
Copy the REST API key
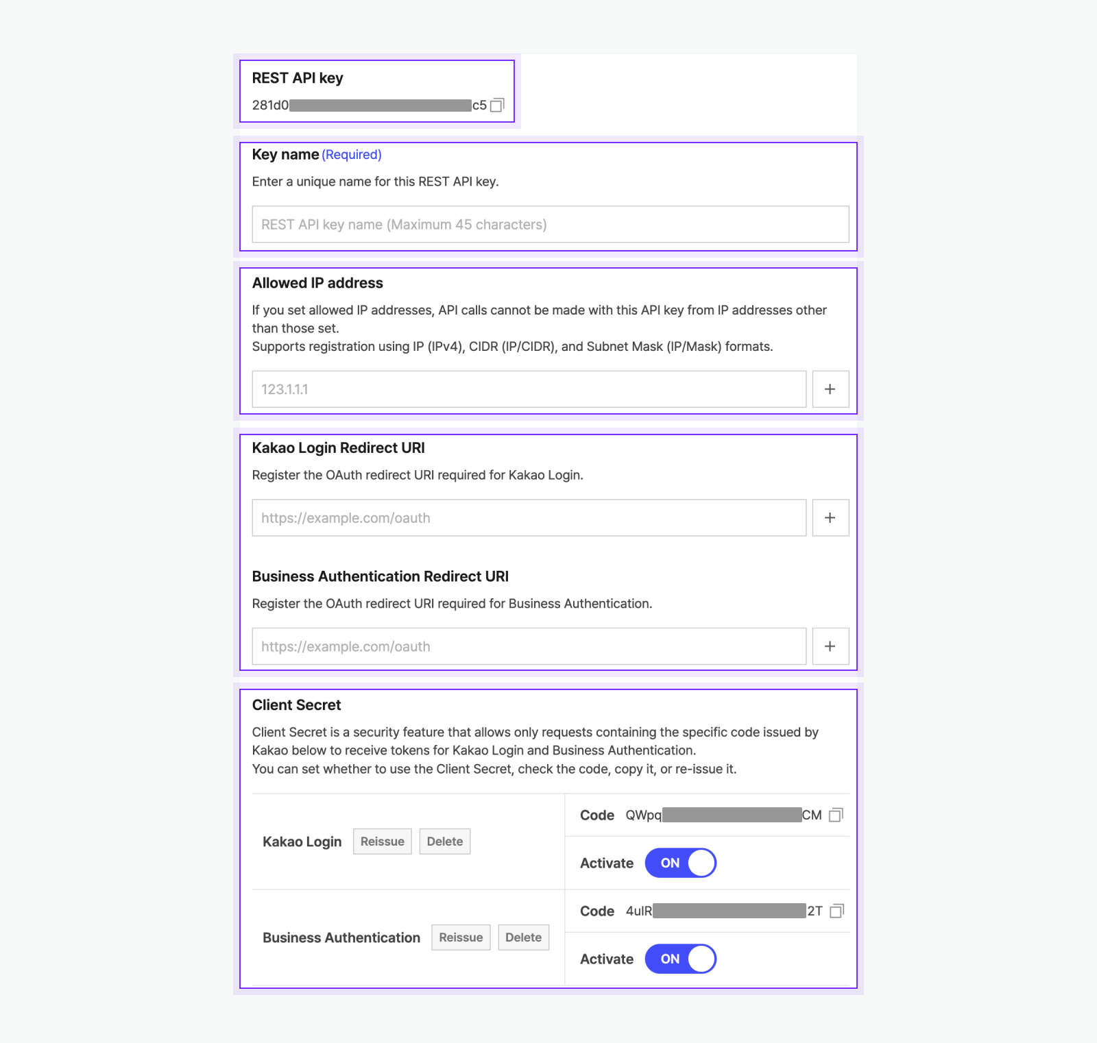498,104
